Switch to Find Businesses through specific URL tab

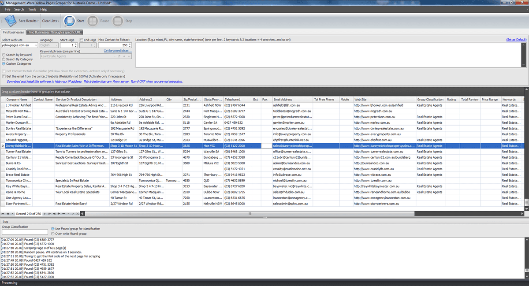coord(54,32)
